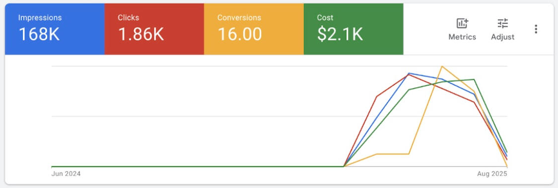
Task: Open the Metrics chart icon
Action: [462, 24]
